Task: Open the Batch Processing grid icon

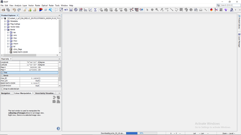Action: [136, 10]
